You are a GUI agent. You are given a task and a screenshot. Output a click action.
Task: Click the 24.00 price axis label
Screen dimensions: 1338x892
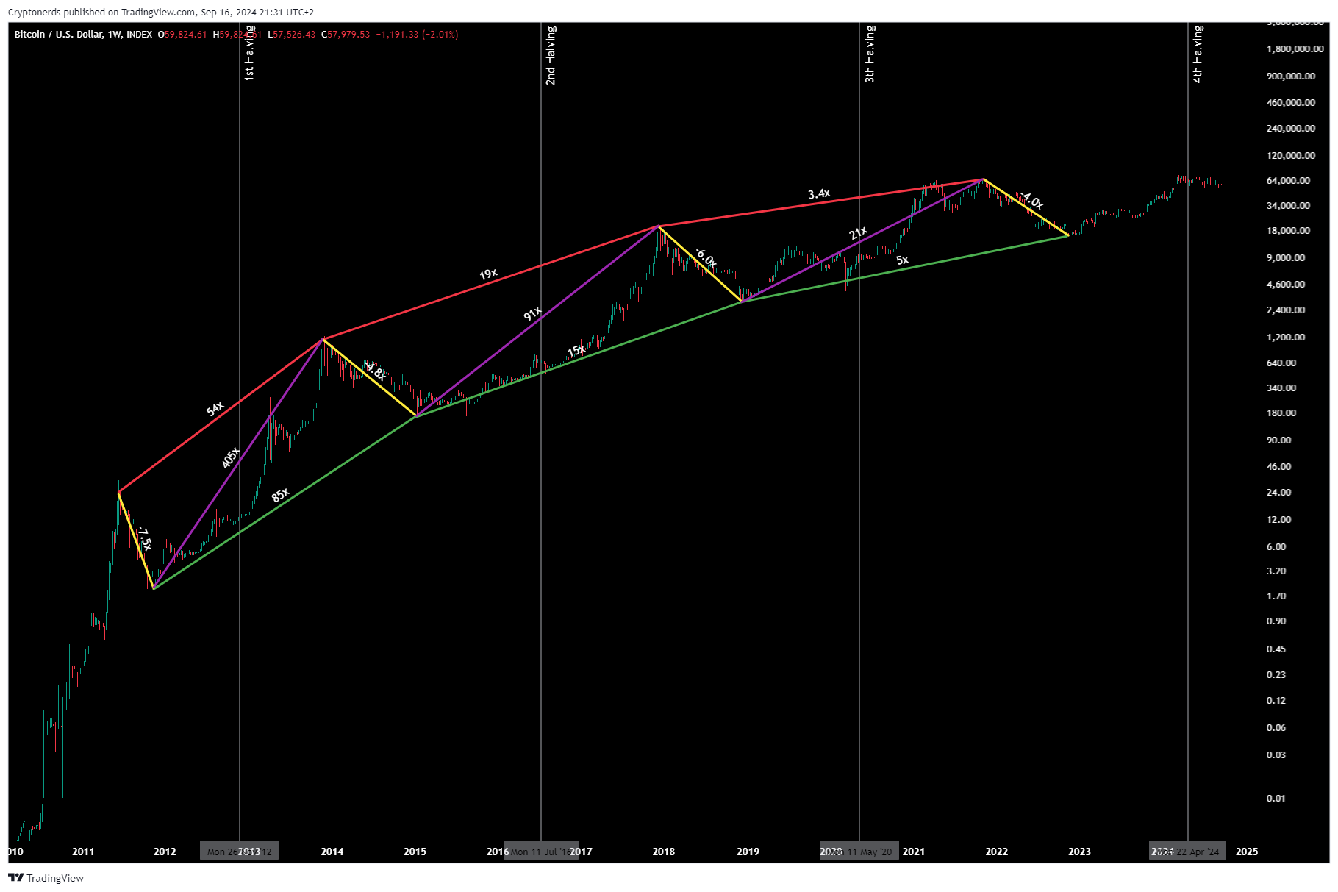pyautogui.click(x=1278, y=493)
